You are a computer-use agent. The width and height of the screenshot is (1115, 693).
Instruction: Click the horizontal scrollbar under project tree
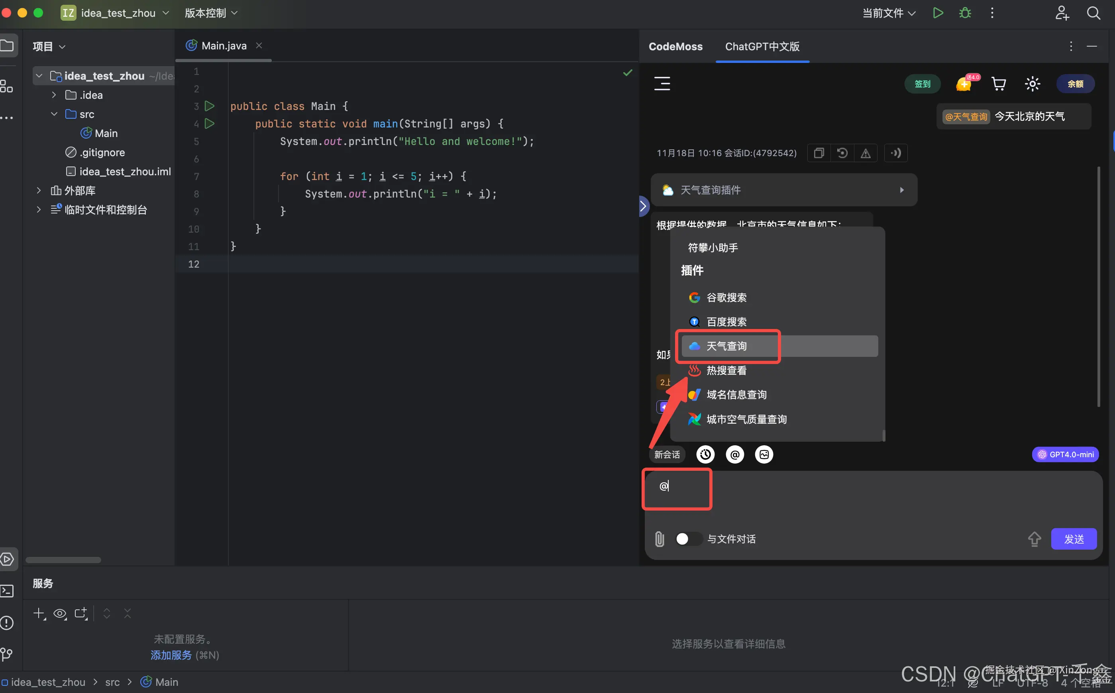[63, 560]
